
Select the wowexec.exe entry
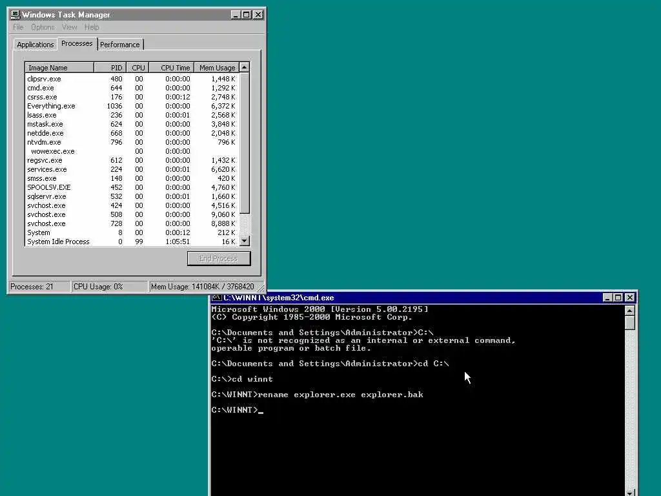point(132,151)
